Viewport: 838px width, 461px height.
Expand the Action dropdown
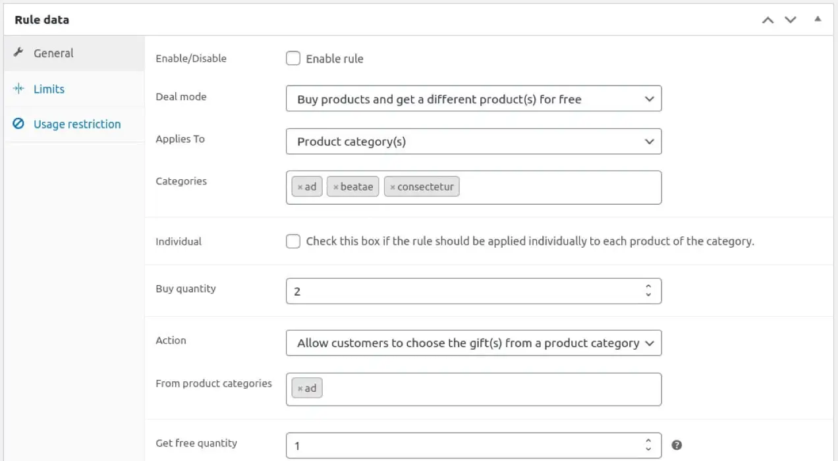[x=473, y=343]
